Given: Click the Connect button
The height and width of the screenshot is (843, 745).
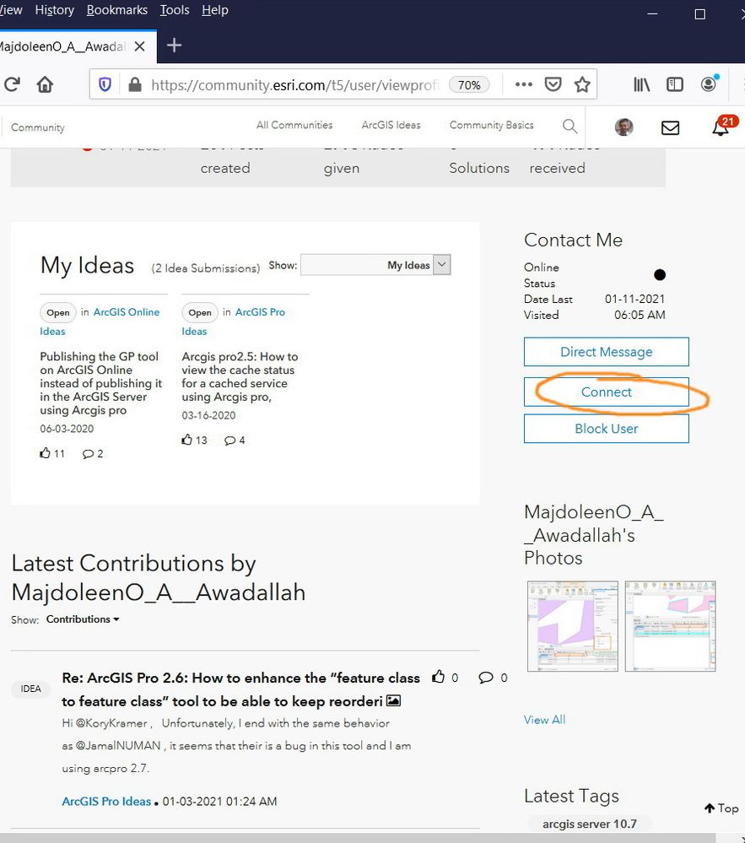Looking at the screenshot, I should (607, 392).
